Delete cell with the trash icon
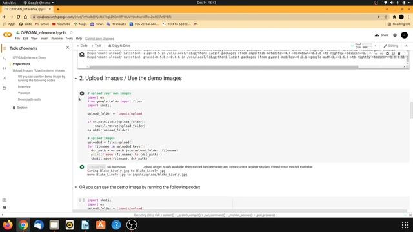413x232 pixels. (399, 53)
